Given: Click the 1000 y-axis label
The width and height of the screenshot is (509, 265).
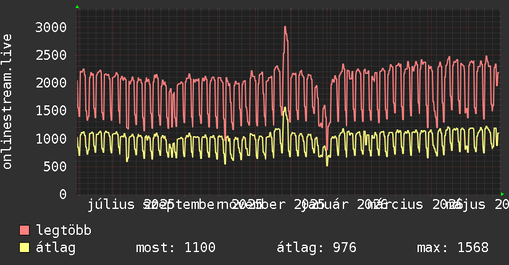Looking at the screenshot, I should click(51, 139).
